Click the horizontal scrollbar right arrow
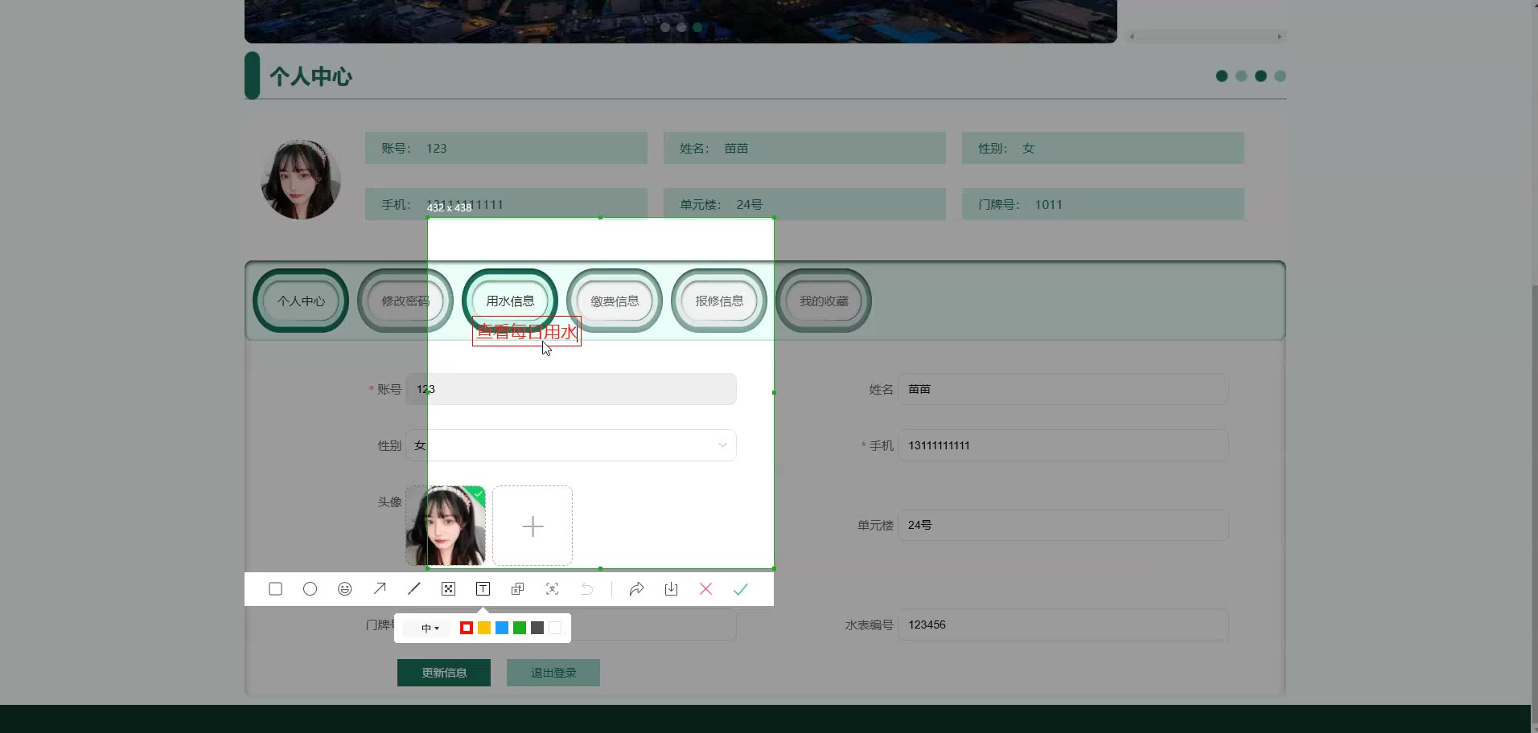This screenshot has width=1538, height=733. click(1279, 36)
